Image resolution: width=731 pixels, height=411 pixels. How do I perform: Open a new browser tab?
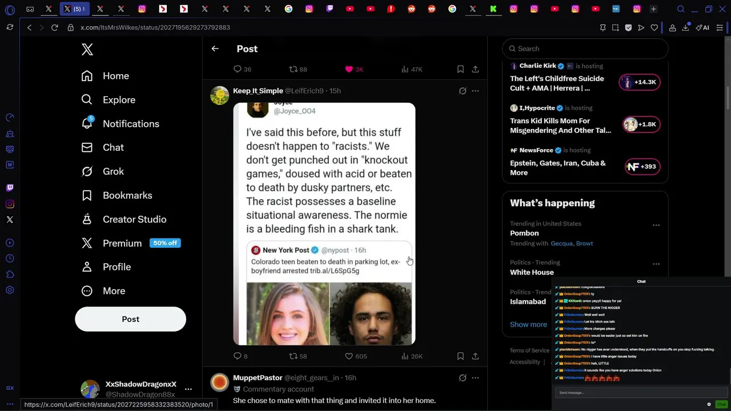(x=653, y=9)
